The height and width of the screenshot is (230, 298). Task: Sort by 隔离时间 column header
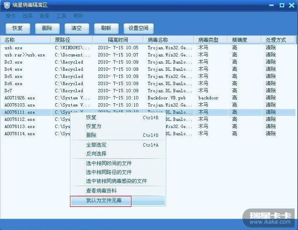118,40
